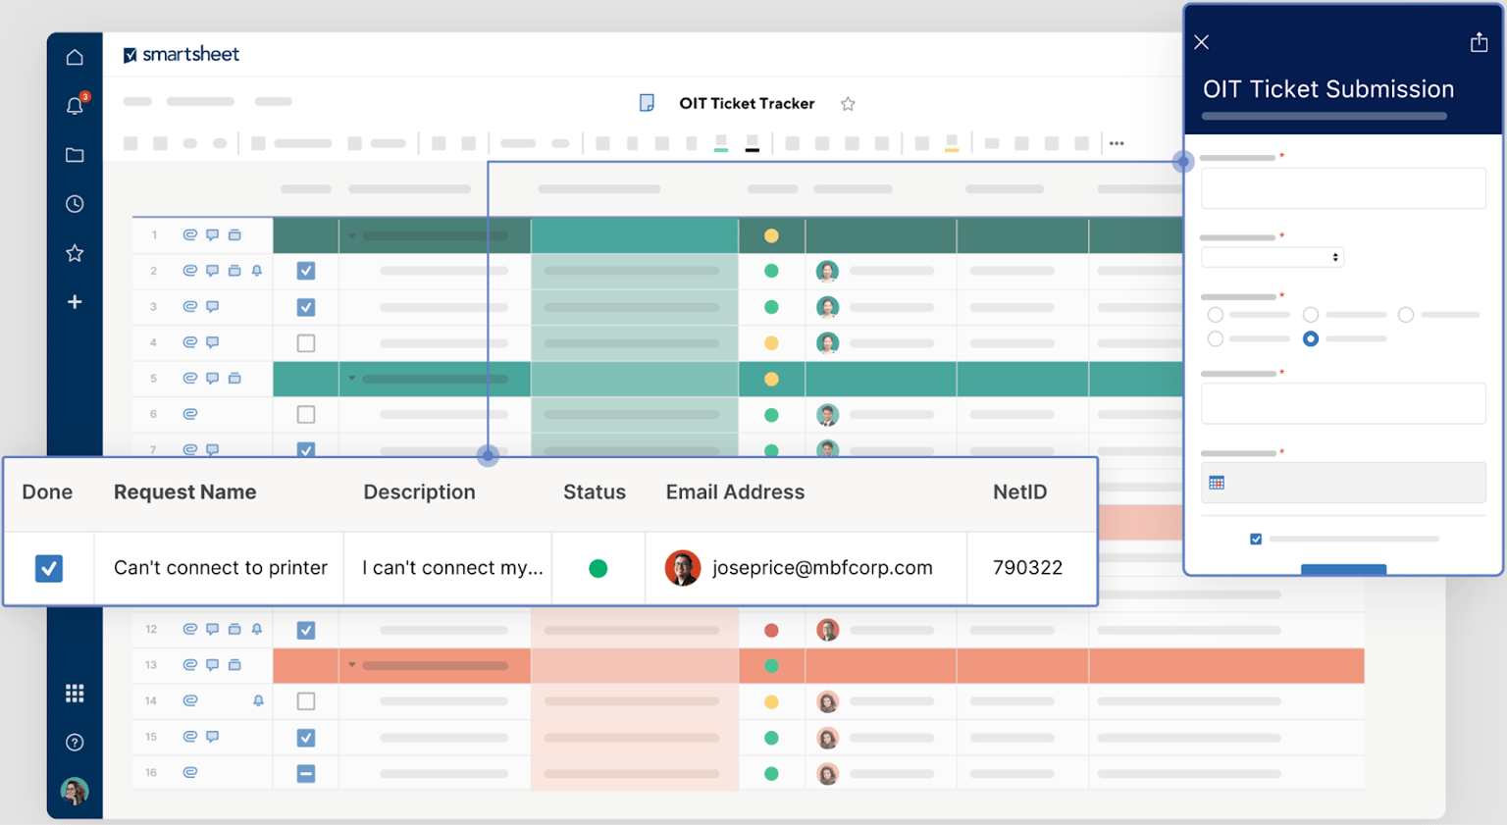Open the date picker in the form
The height and width of the screenshot is (825, 1507).
1217,482
